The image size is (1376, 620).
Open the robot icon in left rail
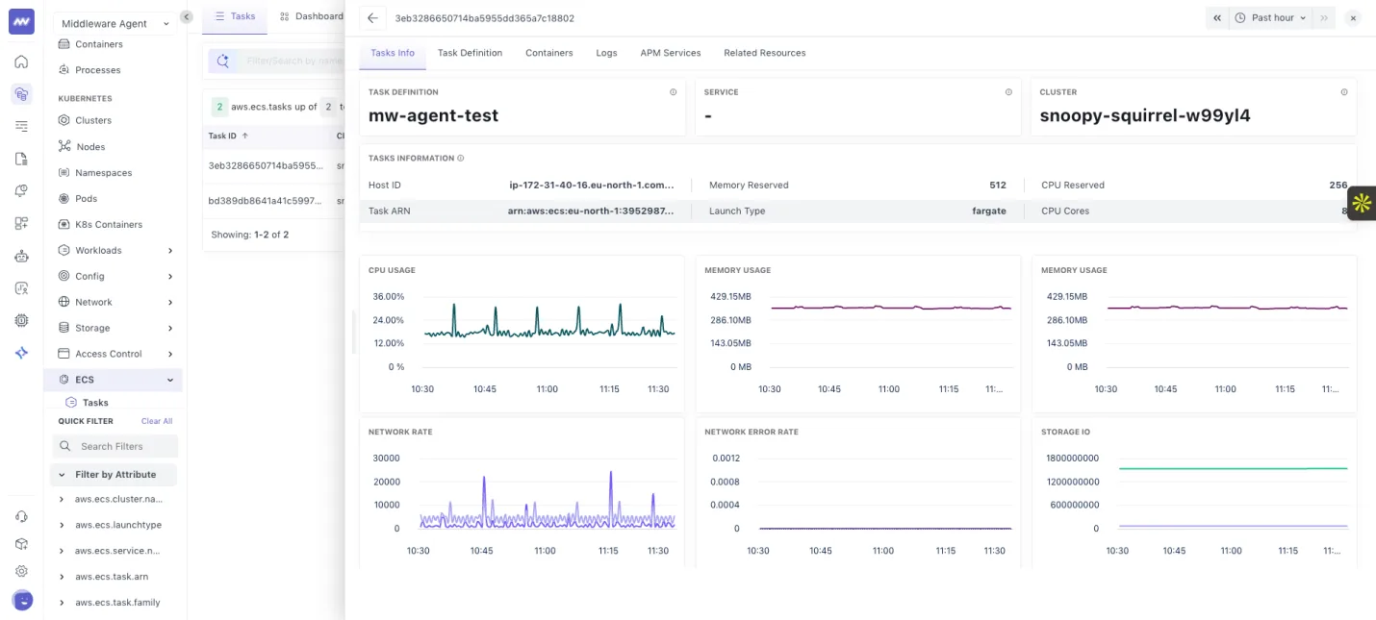(x=21, y=256)
